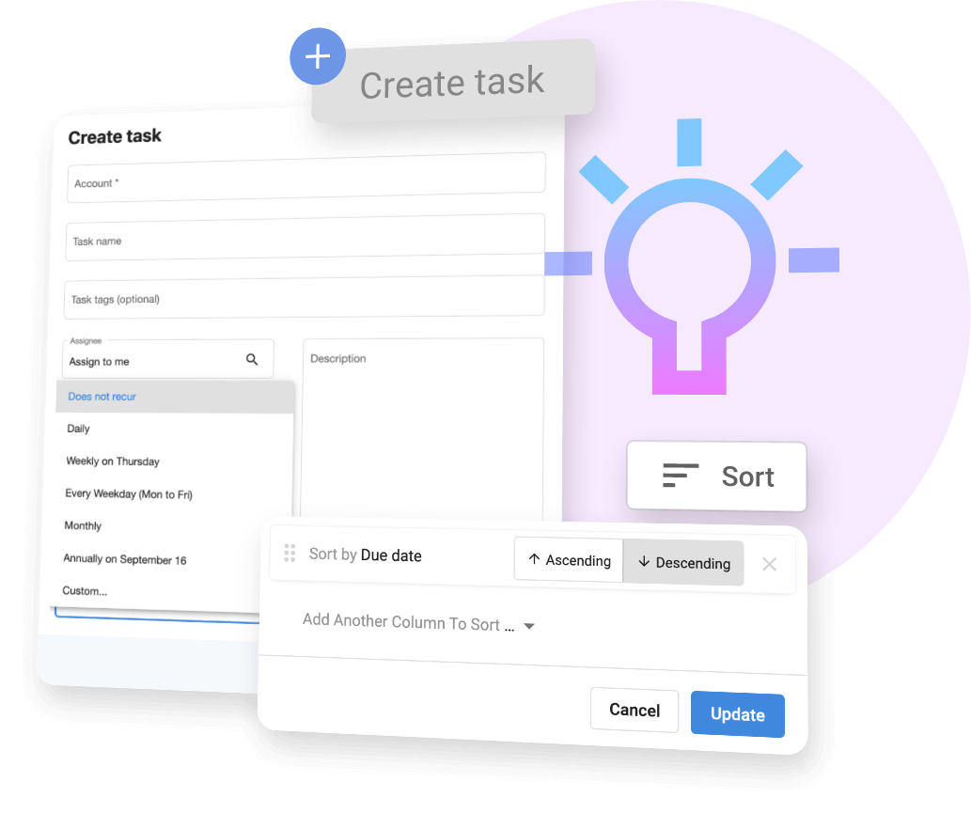This screenshot has height=813, width=971.
Task: Click the blue plus icon
Action: 318,56
